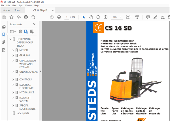Select the LOAD LIFT SYSTEM bookmark label
This screenshot has width=170, height=121.
coord(25,99)
